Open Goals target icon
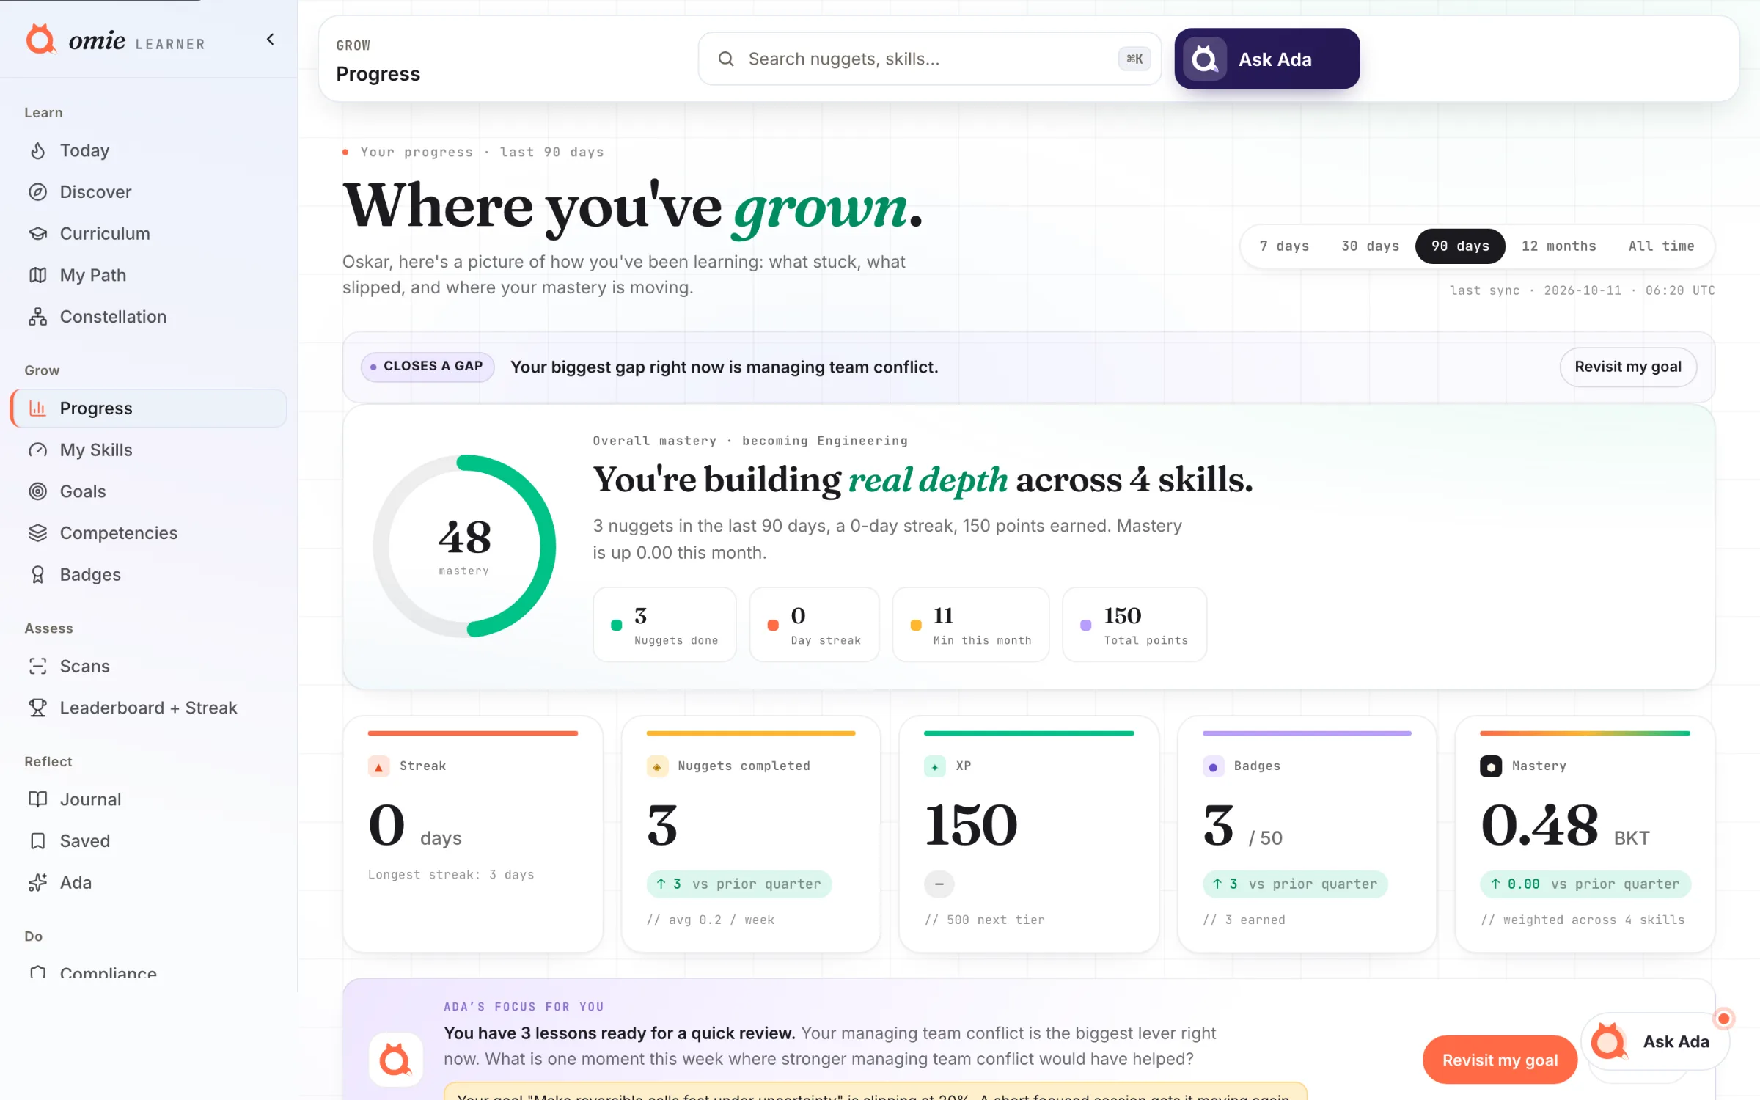Viewport: 1760px width, 1100px height. tap(38, 491)
